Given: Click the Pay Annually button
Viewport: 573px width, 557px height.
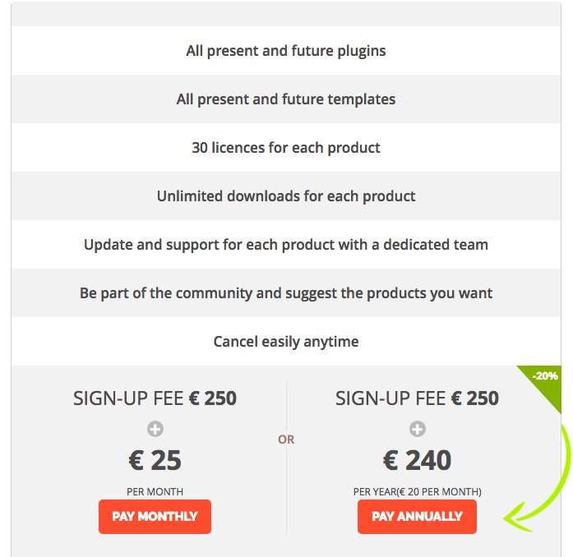Looking at the screenshot, I should (417, 517).
